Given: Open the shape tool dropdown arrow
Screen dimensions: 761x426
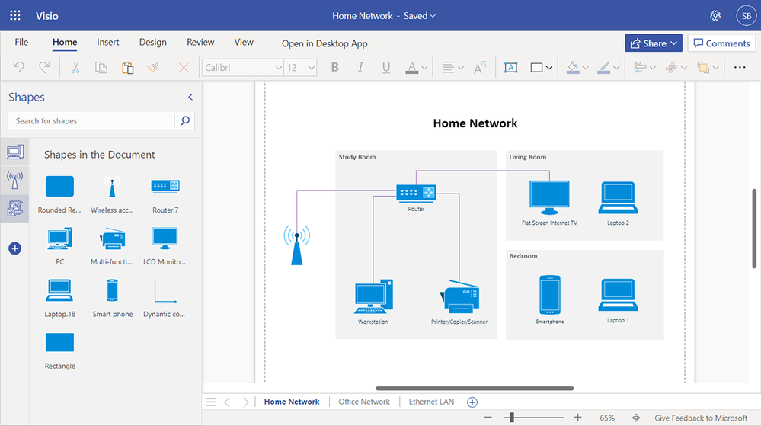Looking at the screenshot, I should (x=549, y=68).
